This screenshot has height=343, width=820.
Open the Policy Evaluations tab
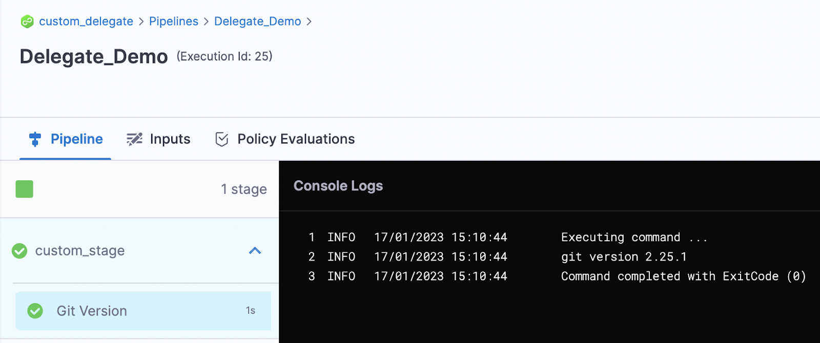tap(296, 139)
